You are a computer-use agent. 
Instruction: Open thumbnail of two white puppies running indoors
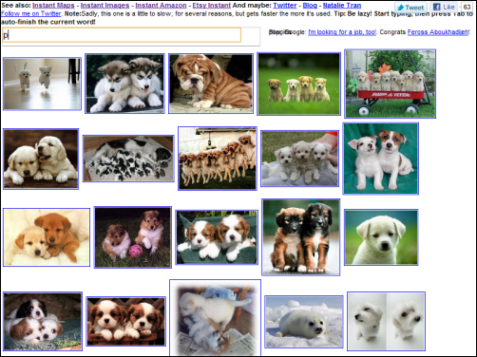coord(42,84)
